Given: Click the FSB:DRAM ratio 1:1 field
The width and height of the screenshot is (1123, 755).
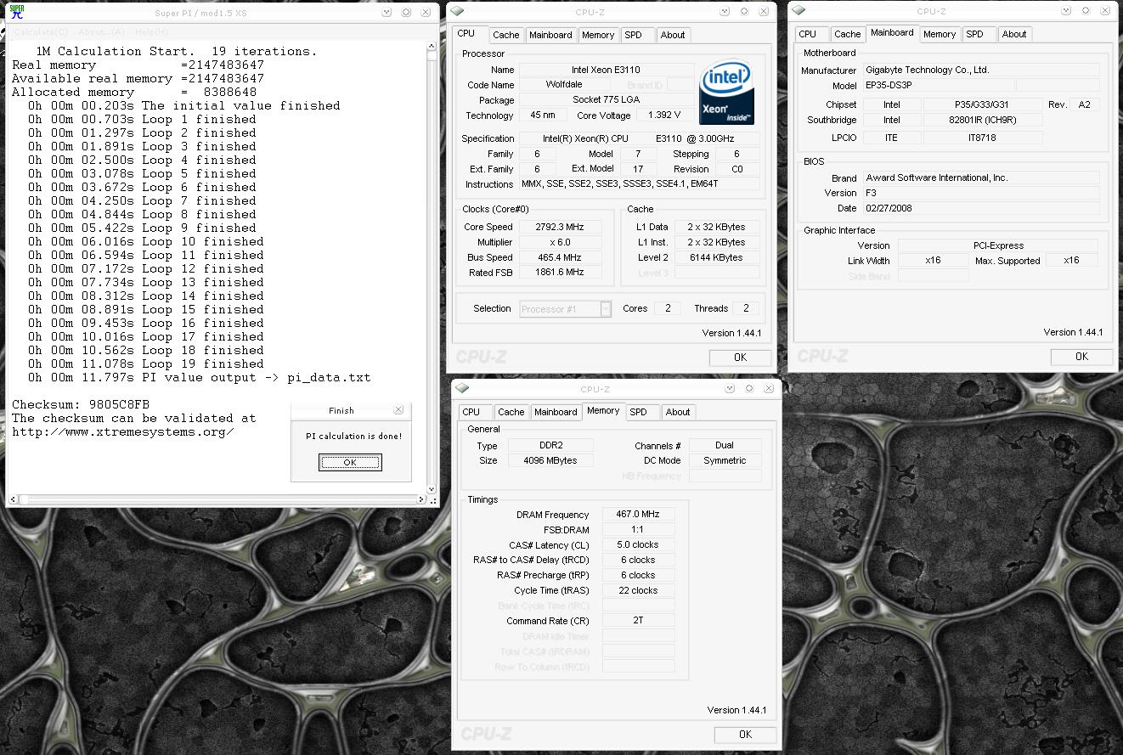Looking at the screenshot, I should [x=638, y=530].
